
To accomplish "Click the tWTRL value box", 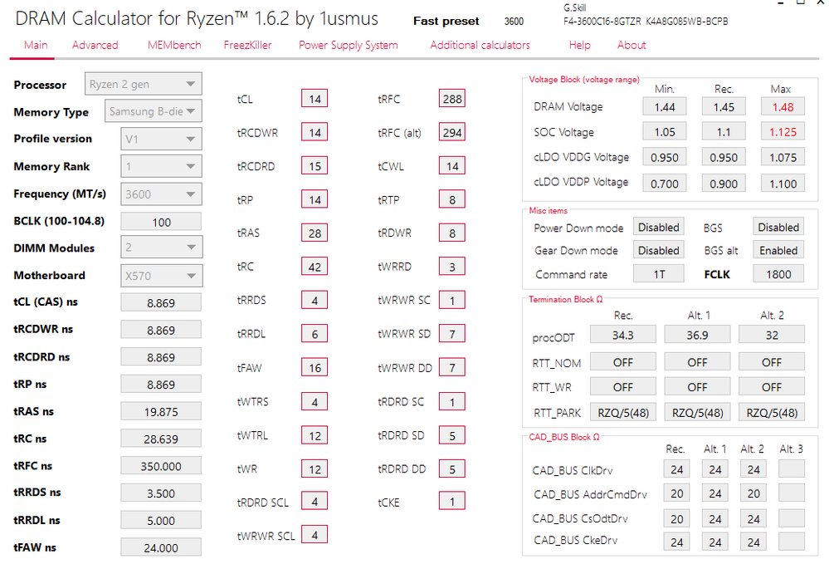I will coord(315,435).
